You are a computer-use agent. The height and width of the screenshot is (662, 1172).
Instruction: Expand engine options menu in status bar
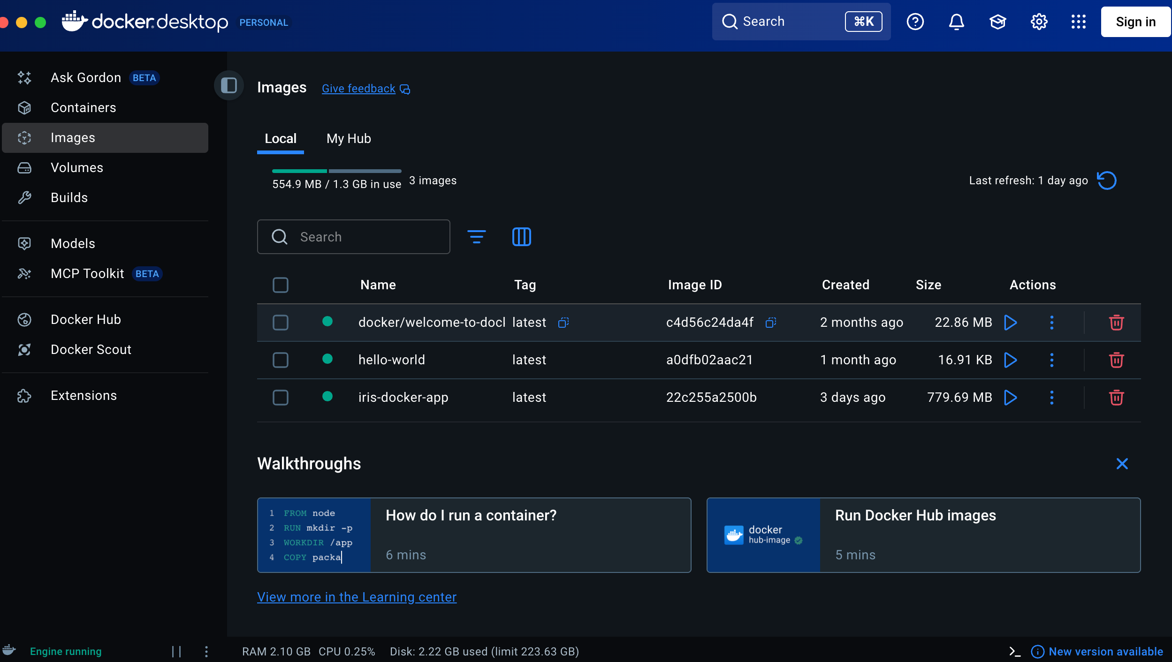click(206, 651)
